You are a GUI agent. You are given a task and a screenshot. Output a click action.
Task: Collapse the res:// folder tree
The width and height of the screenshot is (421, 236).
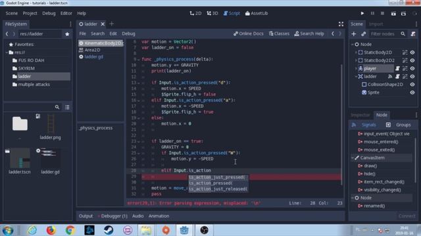(7, 52)
